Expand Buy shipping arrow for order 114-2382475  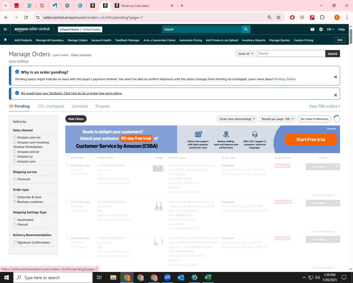coord(337,167)
